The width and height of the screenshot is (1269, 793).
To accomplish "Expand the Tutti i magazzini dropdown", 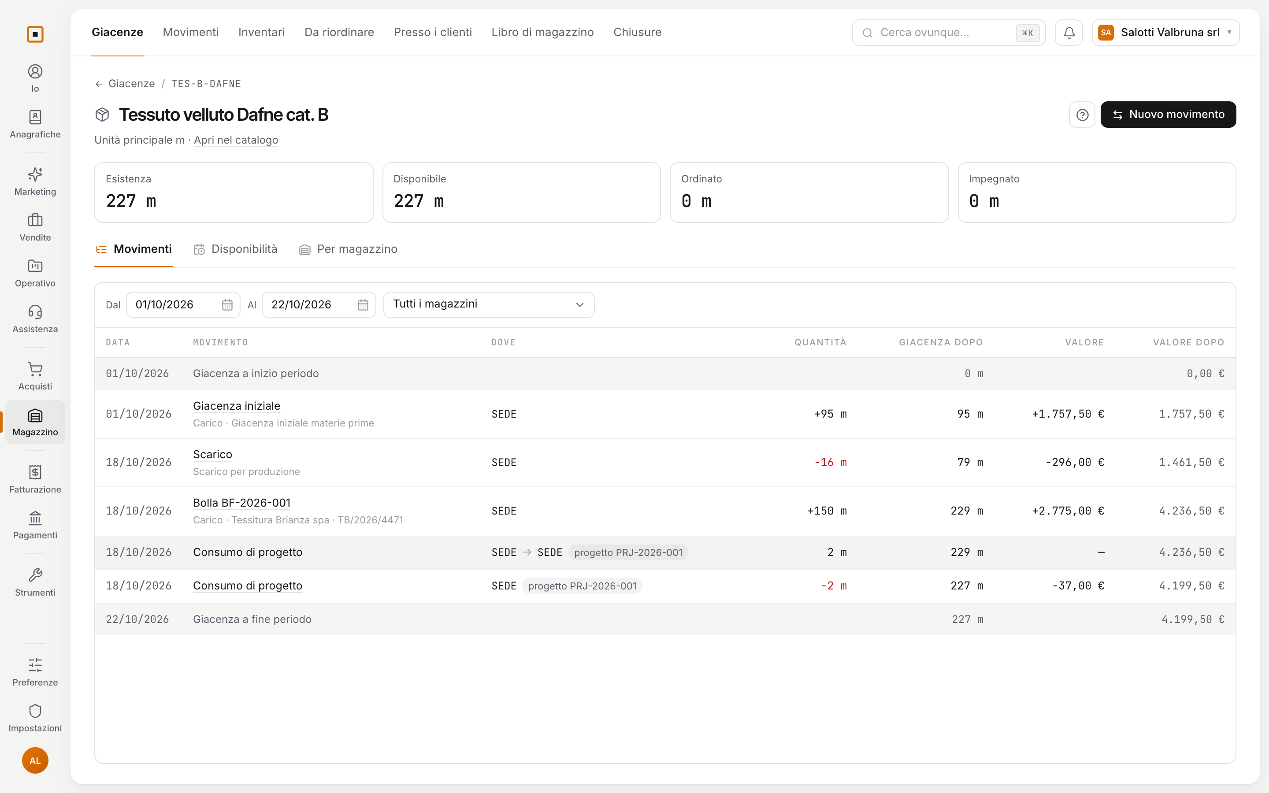I will coord(489,305).
